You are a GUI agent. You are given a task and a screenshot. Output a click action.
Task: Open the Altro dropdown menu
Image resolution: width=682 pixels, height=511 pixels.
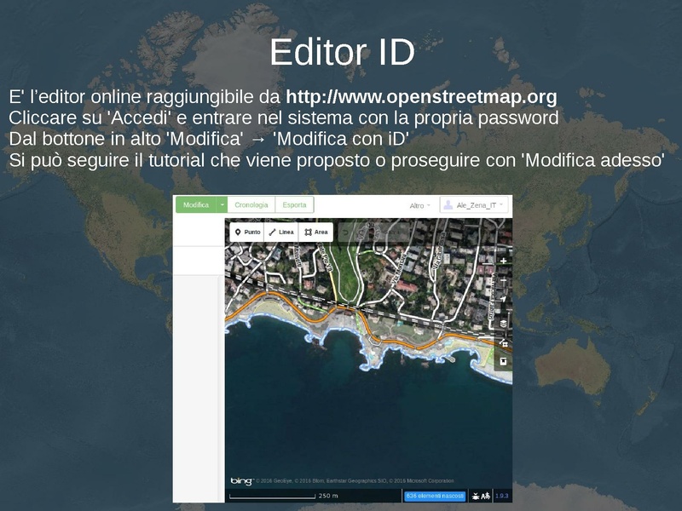click(419, 205)
